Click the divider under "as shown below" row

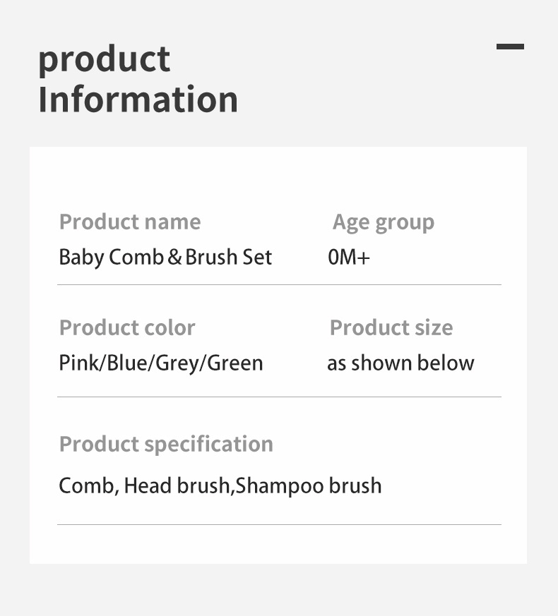point(279,397)
